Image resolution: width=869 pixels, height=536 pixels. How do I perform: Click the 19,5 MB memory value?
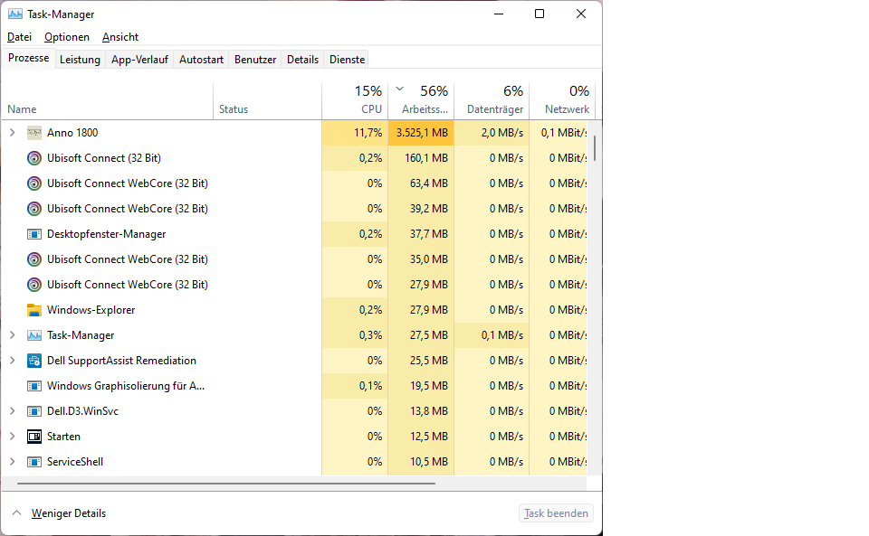click(x=428, y=386)
